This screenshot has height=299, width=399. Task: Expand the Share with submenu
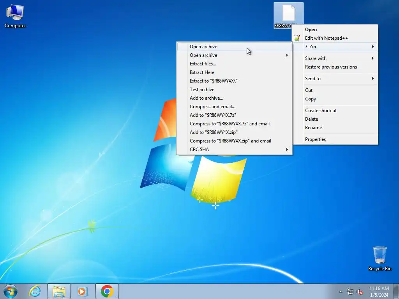(x=335, y=58)
